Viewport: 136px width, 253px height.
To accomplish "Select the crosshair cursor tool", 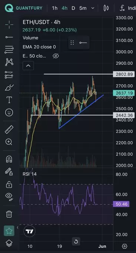I will (9, 25).
